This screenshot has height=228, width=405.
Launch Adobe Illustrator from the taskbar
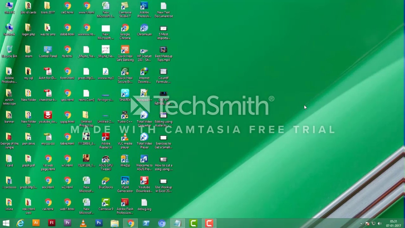coord(36,223)
